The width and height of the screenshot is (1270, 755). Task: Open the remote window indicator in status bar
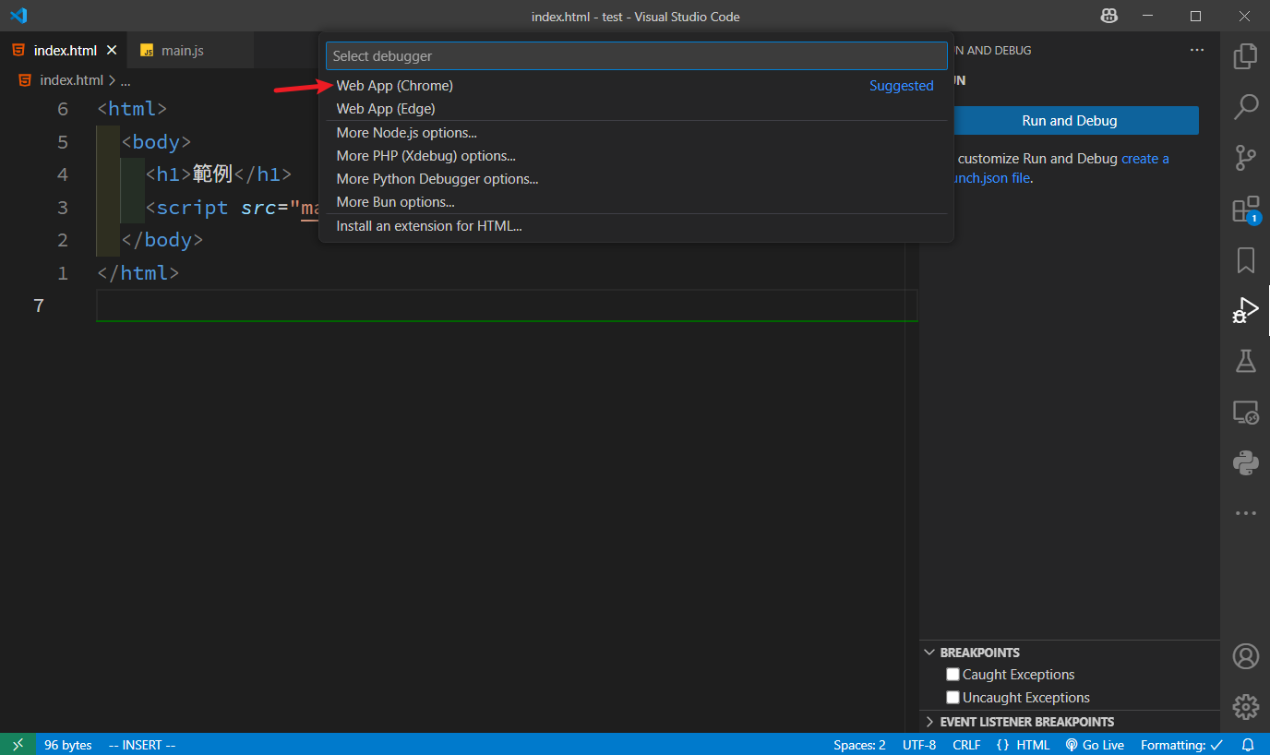tap(18, 745)
